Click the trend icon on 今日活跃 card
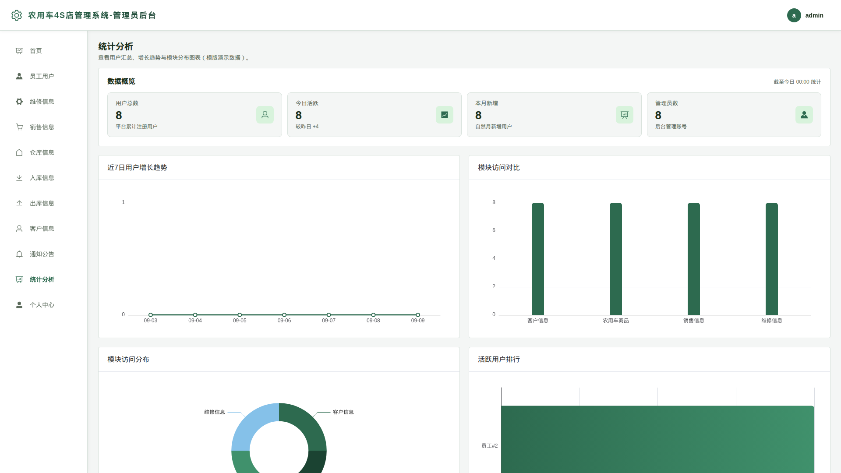 coord(445,115)
